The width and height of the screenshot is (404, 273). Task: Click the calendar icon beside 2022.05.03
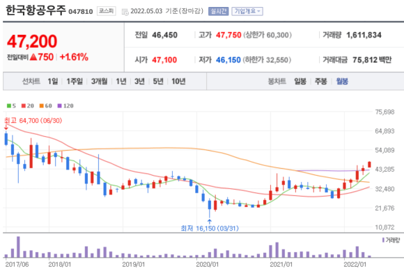pos(125,12)
